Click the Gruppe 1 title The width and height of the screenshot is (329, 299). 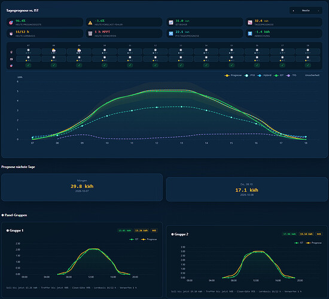[15, 230]
